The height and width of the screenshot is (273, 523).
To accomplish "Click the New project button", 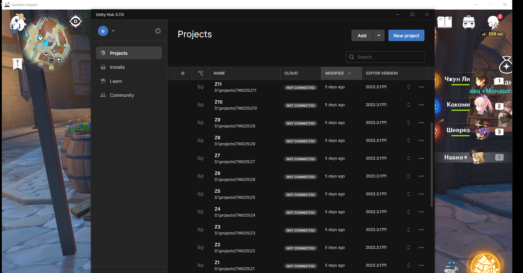I will tap(406, 35).
